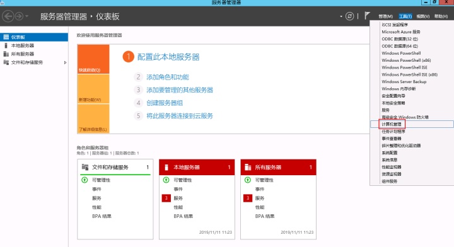
Task: Click the 配置此本地服务器 link
Action: (168, 57)
